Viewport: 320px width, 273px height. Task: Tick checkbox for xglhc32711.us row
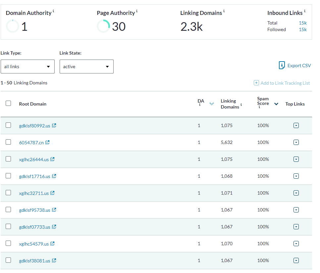(x=8, y=193)
